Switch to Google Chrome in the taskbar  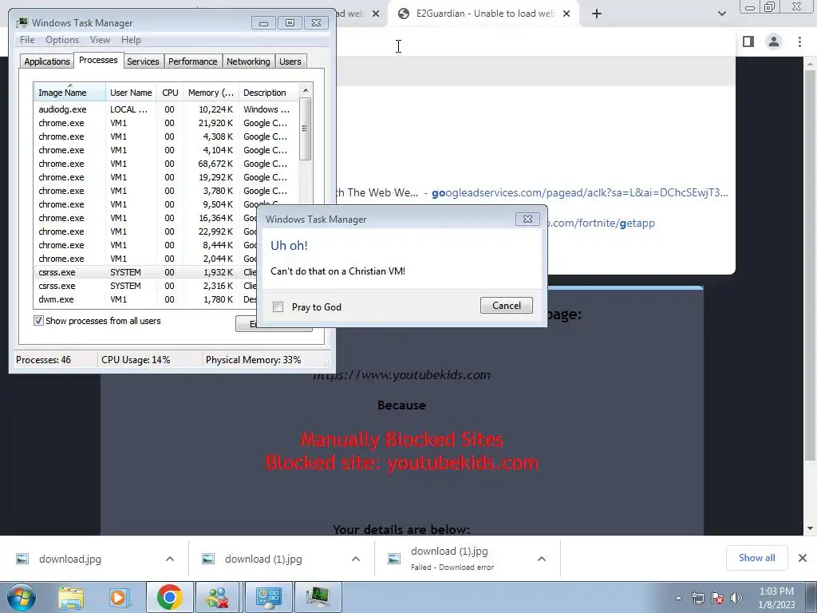169,597
